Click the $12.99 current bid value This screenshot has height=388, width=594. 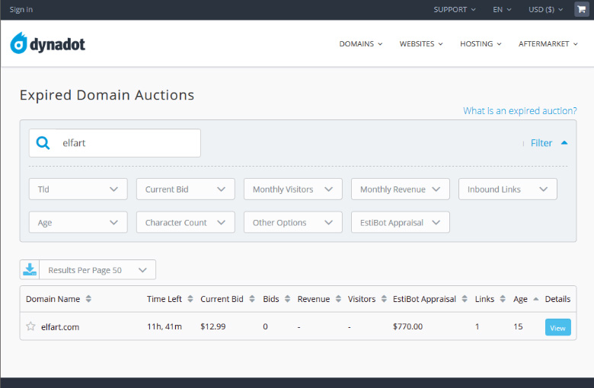(213, 326)
